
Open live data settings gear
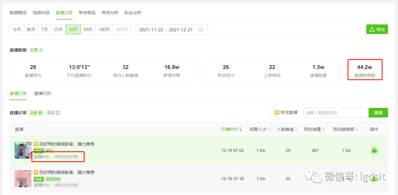pos(41,50)
